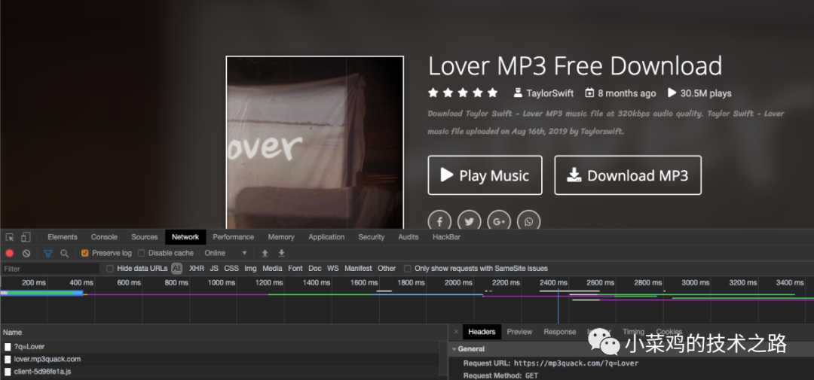This screenshot has height=380, width=814.
Task: Click the import HAR upload arrow icon
Action: 265,253
